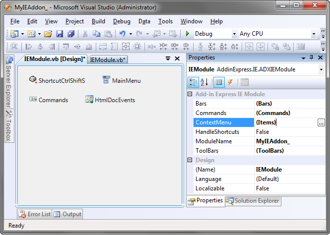This screenshot has width=330, height=235.
Task: Click the Align Middles layout icon
Action: tap(77, 47)
